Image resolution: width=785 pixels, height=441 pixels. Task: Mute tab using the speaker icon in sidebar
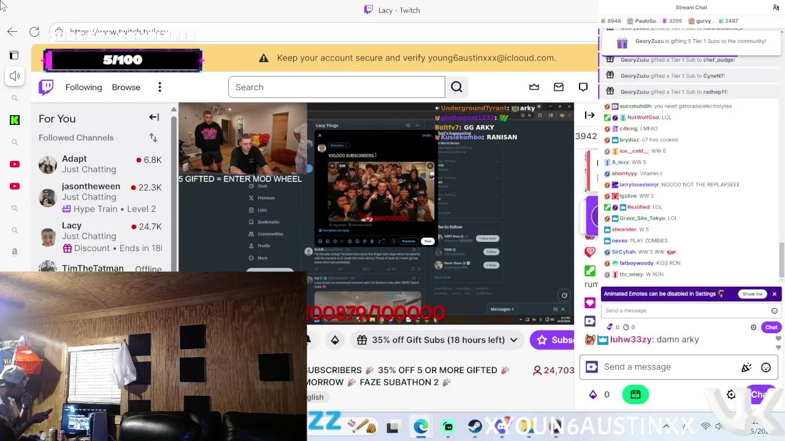[15, 76]
